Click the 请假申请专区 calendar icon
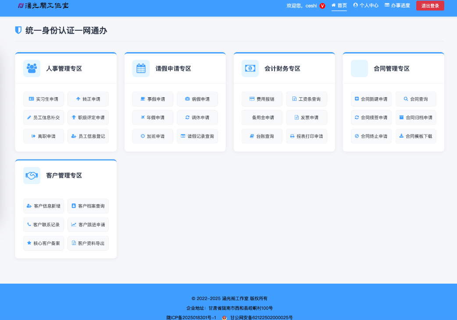The width and height of the screenshot is (457, 320). pyautogui.click(x=141, y=68)
